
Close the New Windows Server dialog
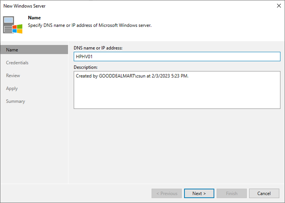[279, 6]
